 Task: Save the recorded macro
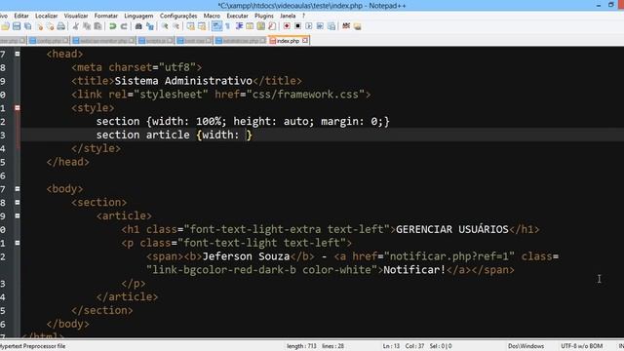click(331, 26)
